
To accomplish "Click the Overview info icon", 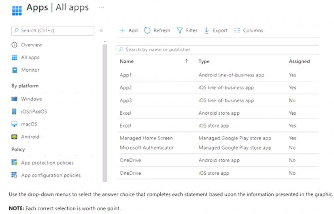I will tap(14, 45).
